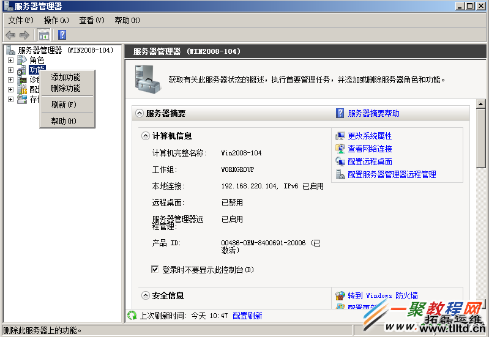This screenshot has height=337, width=489.
Task: Toggle 登录时不要显示此控制台 checkbox
Action: tap(155, 269)
